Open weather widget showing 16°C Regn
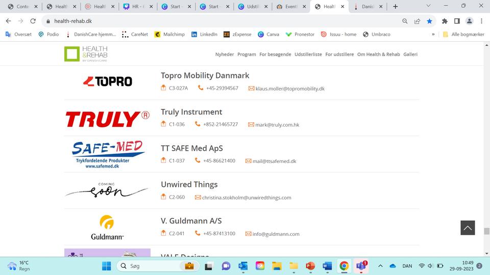490x275 pixels. point(19,266)
